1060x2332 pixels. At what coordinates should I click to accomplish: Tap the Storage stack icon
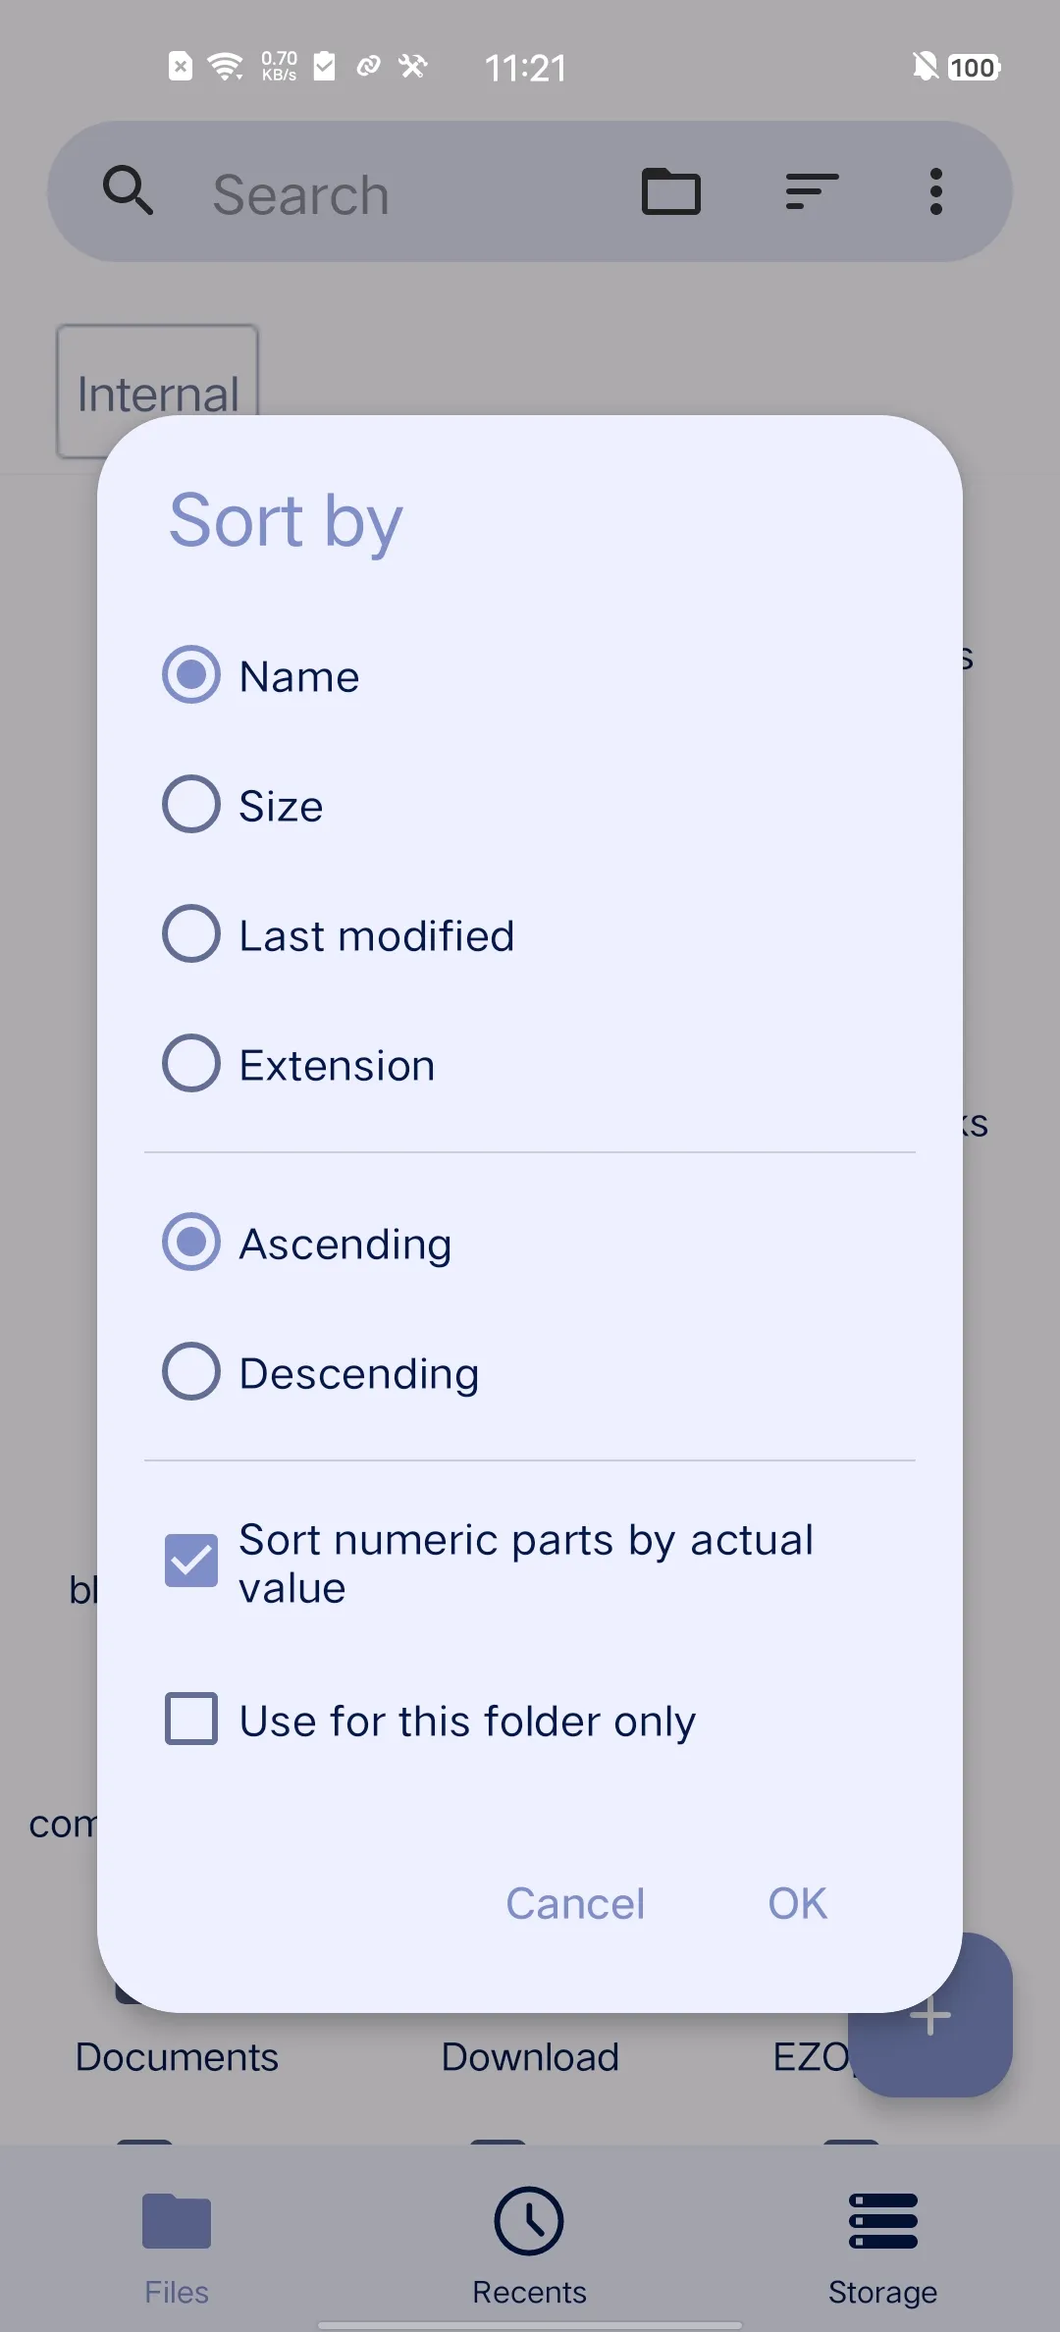tap(882, 2220)
